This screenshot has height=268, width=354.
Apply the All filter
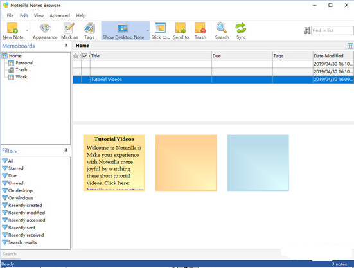point(8,161)
